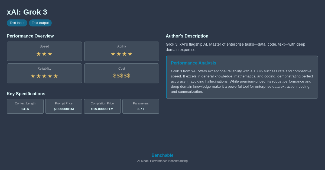Expand the Performance Analysis panel
This screenshot has width=325, height=170.
[193, 63]
